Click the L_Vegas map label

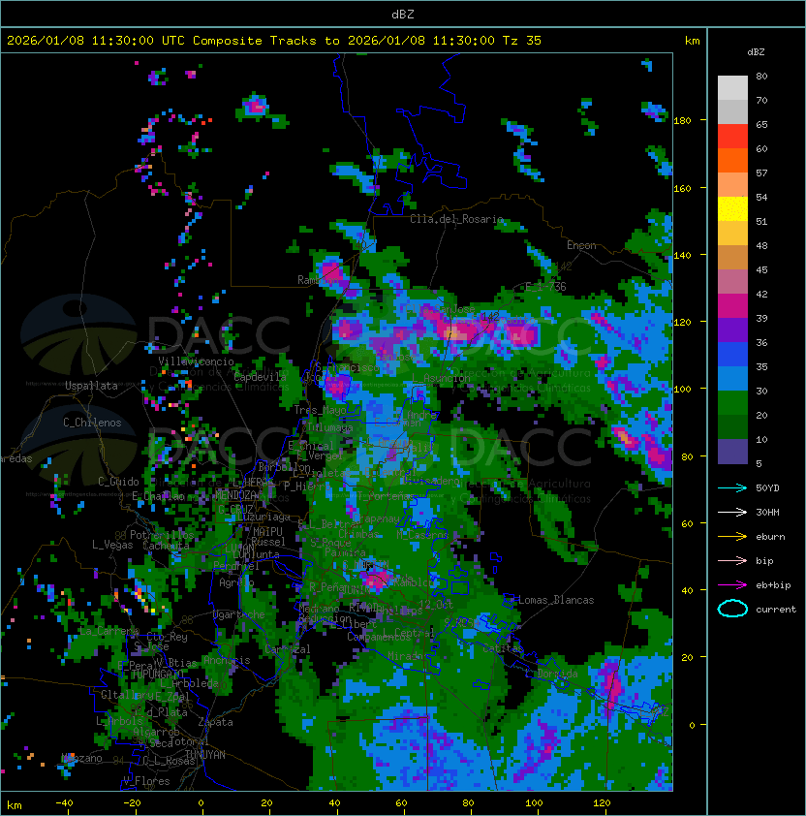click(x=112, y=545)
